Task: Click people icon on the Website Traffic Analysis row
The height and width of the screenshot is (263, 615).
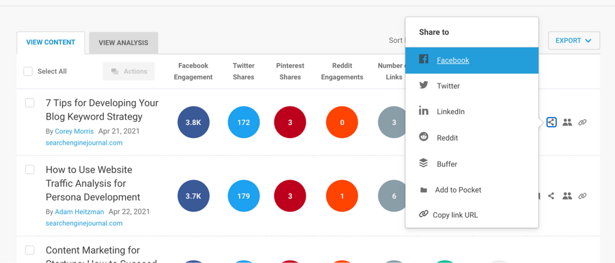Action: (567, 196)
